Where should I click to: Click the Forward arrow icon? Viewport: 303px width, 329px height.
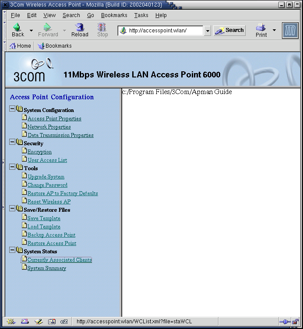[x=47, y=27]
